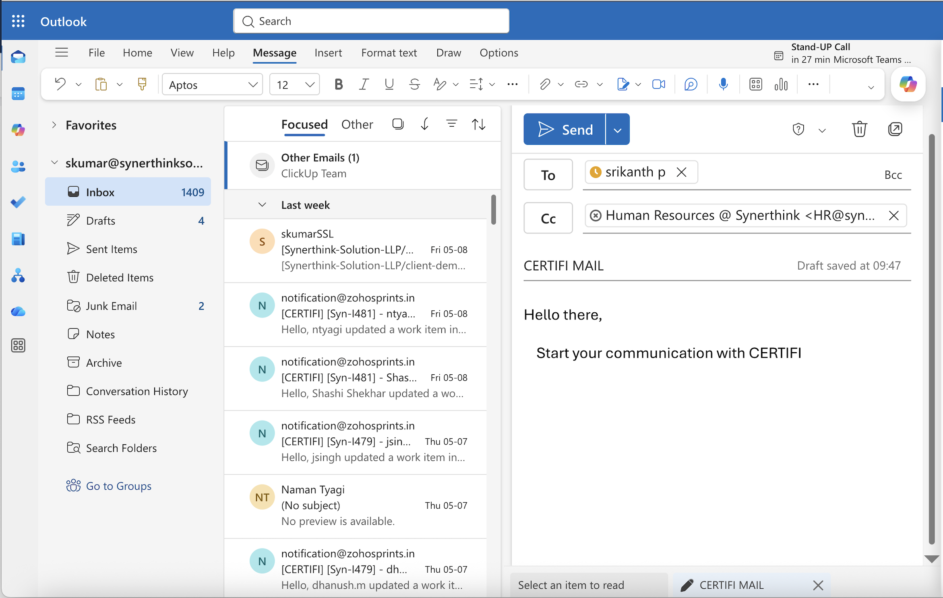
Task: Insert a link with the link icon
Action: pyautogui.click(x=581, y=84)
